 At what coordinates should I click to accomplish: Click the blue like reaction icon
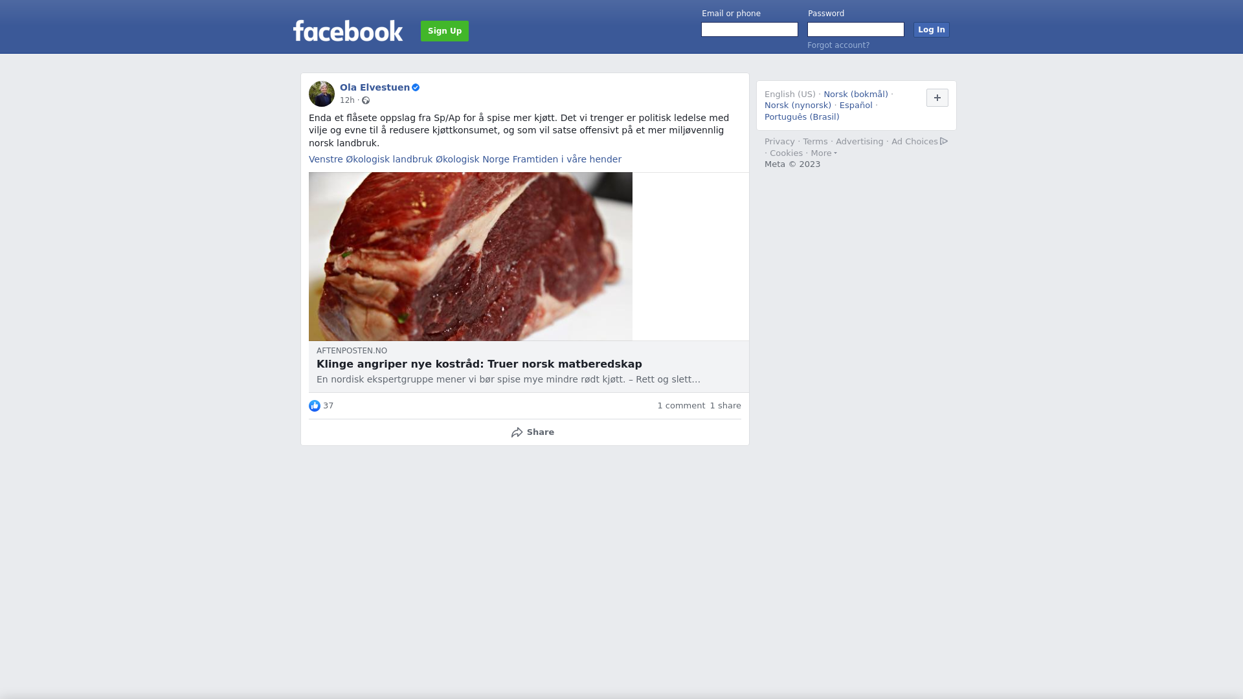[x=315, y=406]
